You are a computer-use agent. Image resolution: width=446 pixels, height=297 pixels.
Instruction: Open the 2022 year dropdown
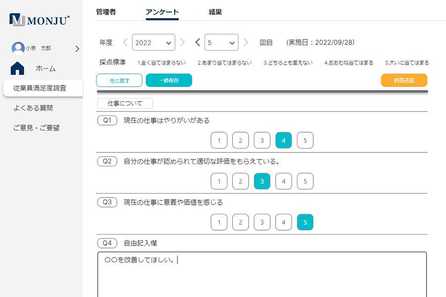tap(154, 43)
